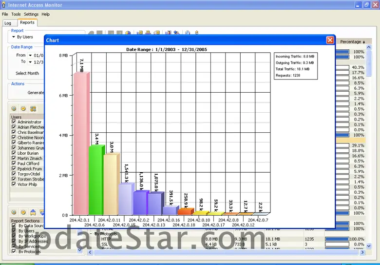Screen dimensions: 380x265
Task: Click the application icon in the title bar
Action: pyautogui.click(x=3, y=5)
